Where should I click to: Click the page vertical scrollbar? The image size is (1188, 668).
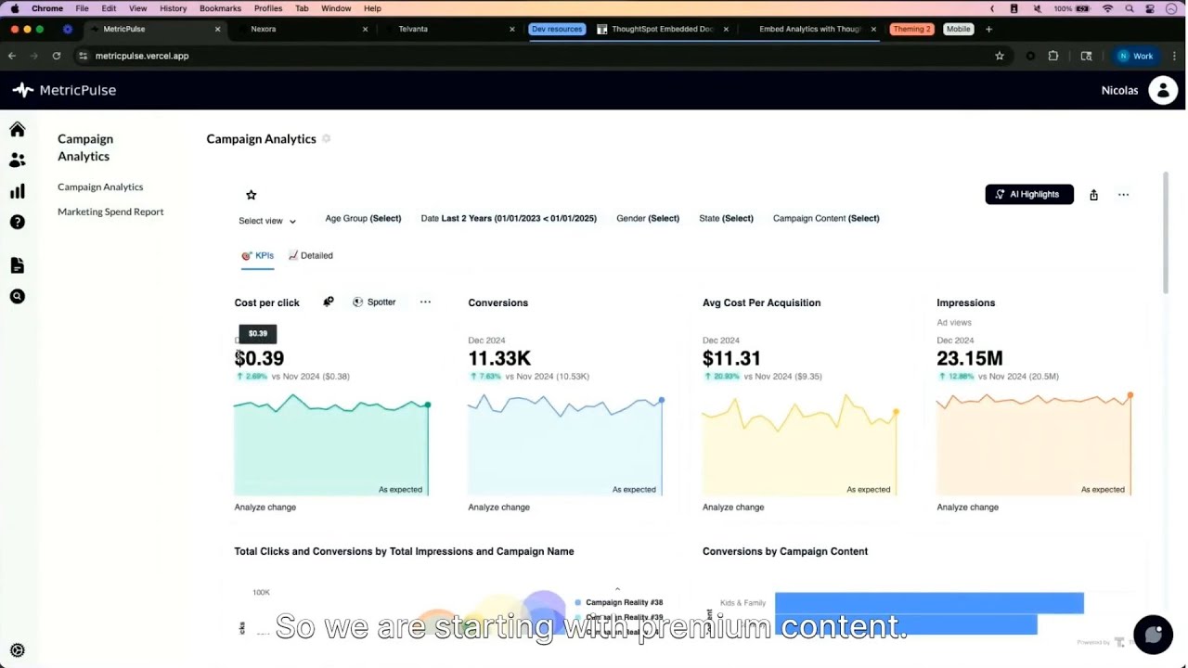click(x=1166, y=232)
